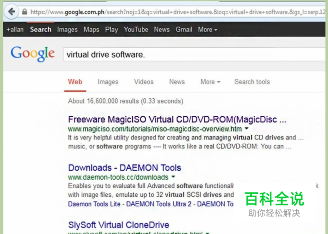Switch to the Images results tab

(x=108, y=82)
